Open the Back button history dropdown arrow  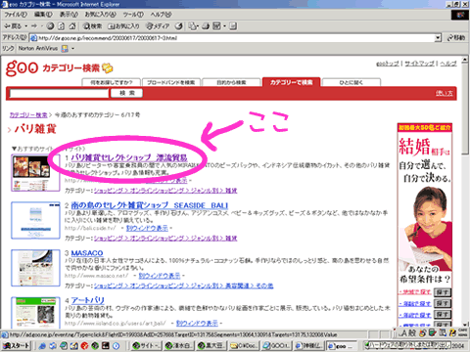tap(26, 26)
